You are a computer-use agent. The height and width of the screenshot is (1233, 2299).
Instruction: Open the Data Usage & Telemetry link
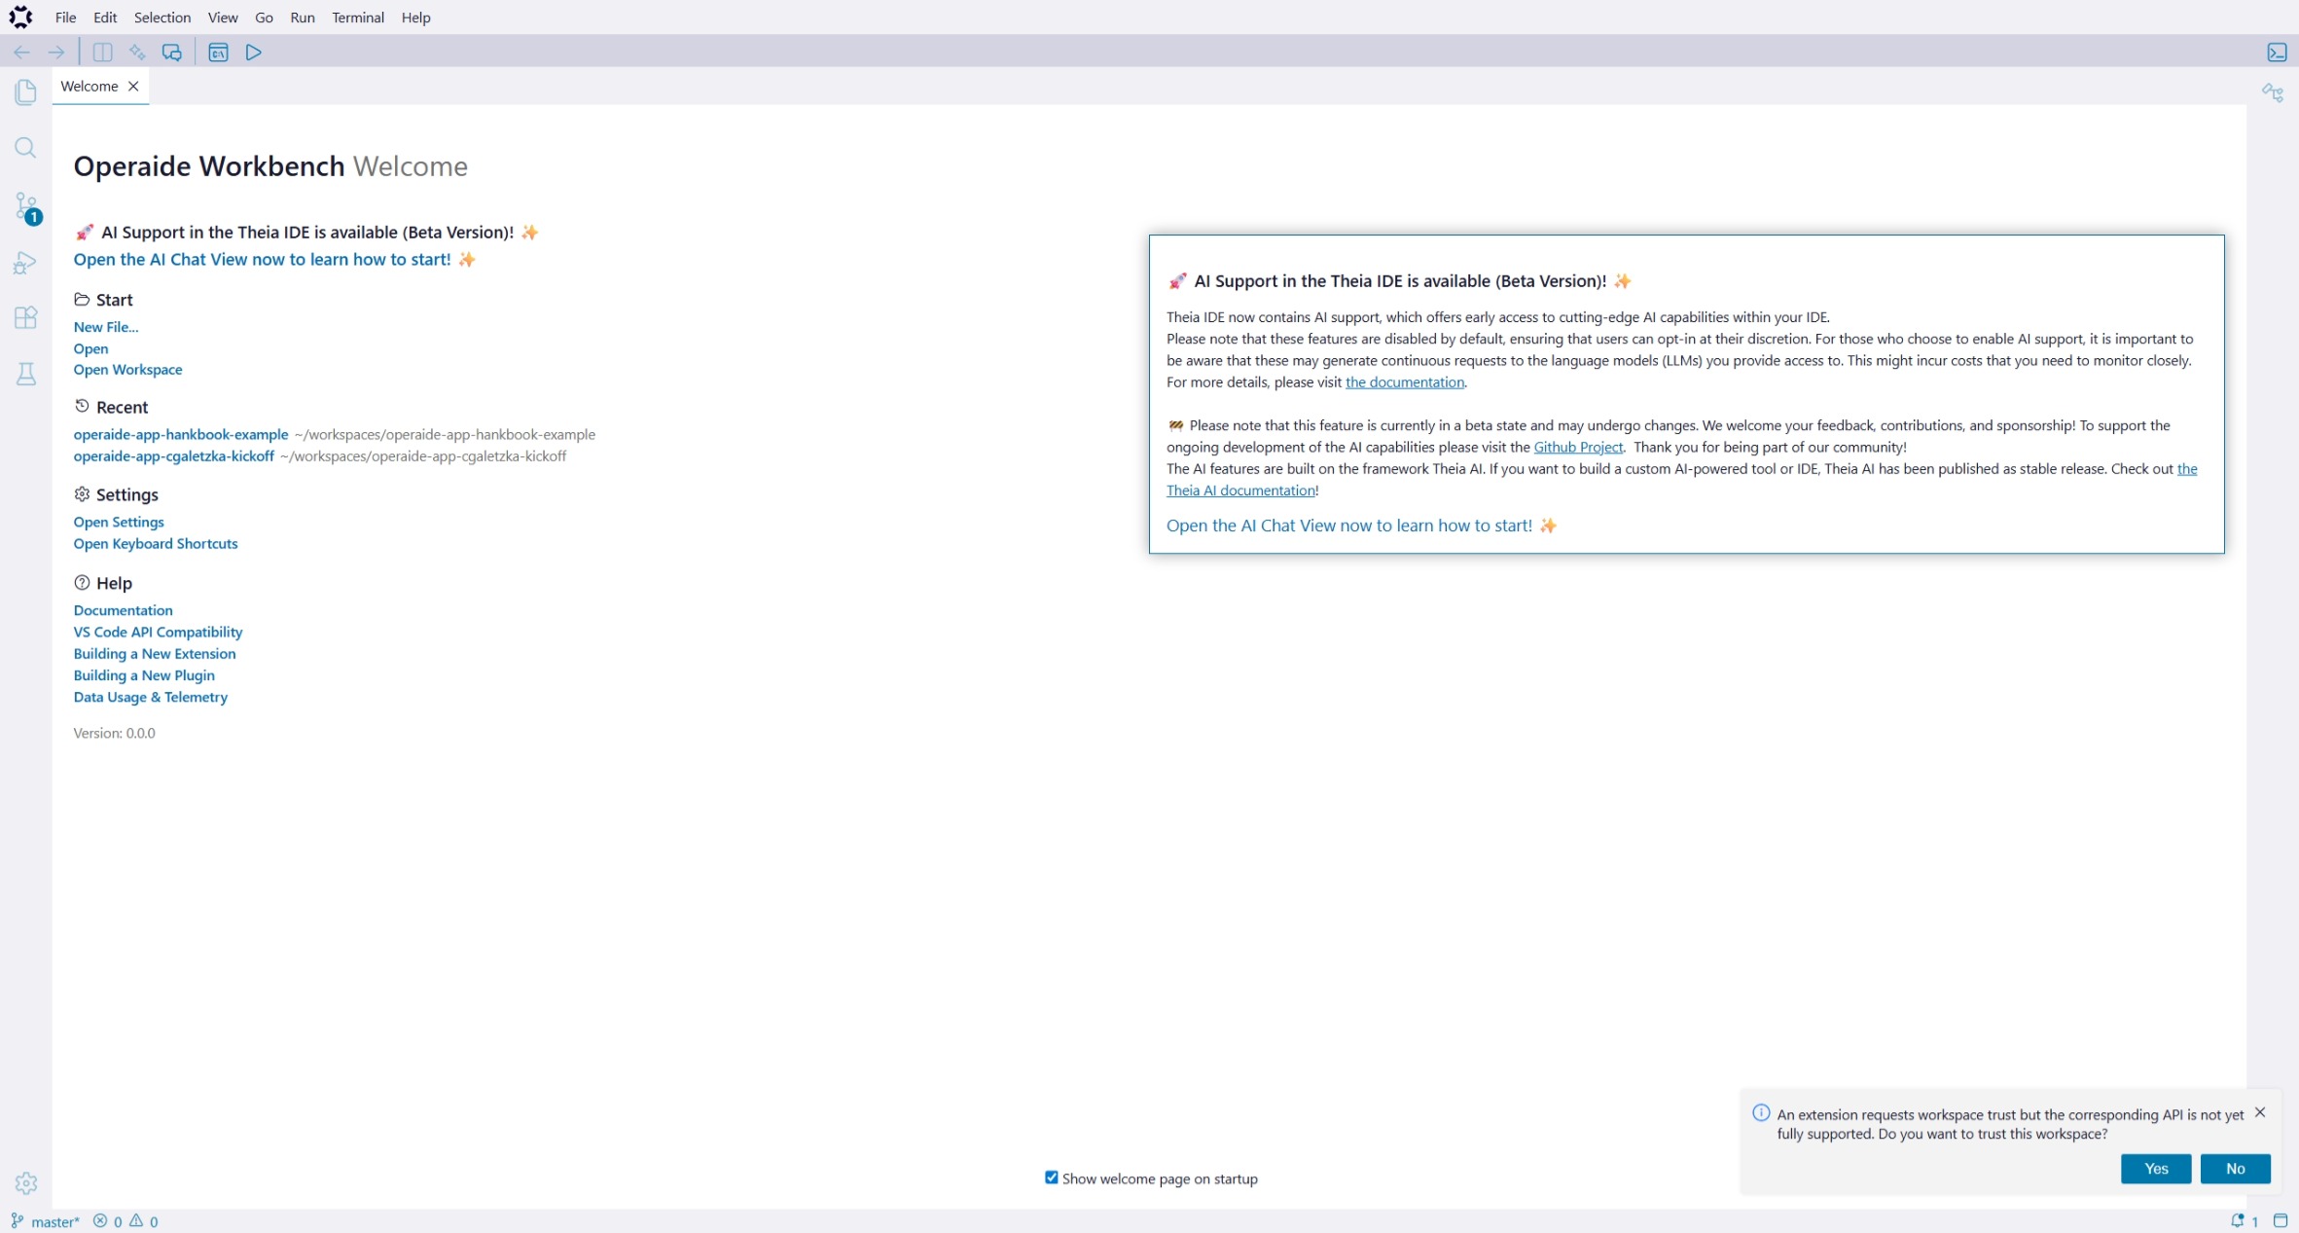(x=151, y=697)
